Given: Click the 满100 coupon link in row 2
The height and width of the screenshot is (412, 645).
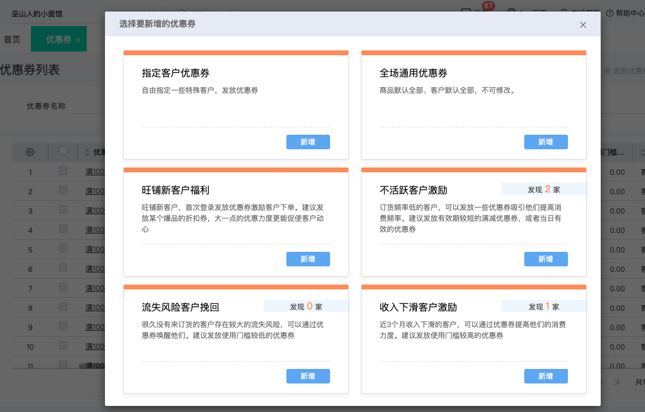Looking at the screenshot, I should click(95, 191).
